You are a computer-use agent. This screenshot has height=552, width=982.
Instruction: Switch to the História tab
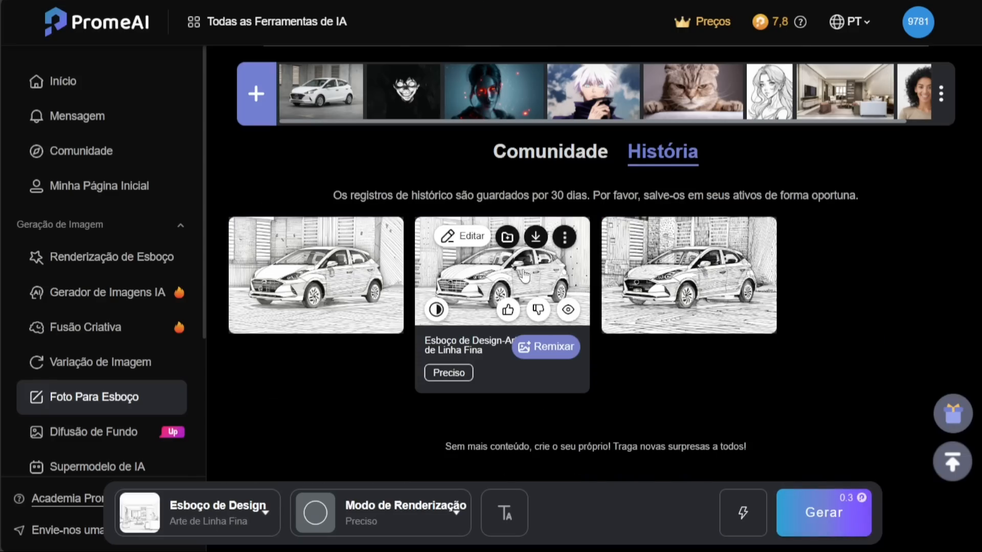tap(663, 152)
